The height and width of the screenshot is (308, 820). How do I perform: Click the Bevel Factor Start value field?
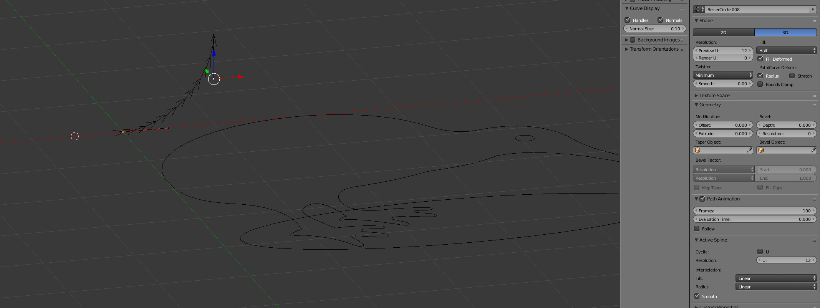point(786,170)
